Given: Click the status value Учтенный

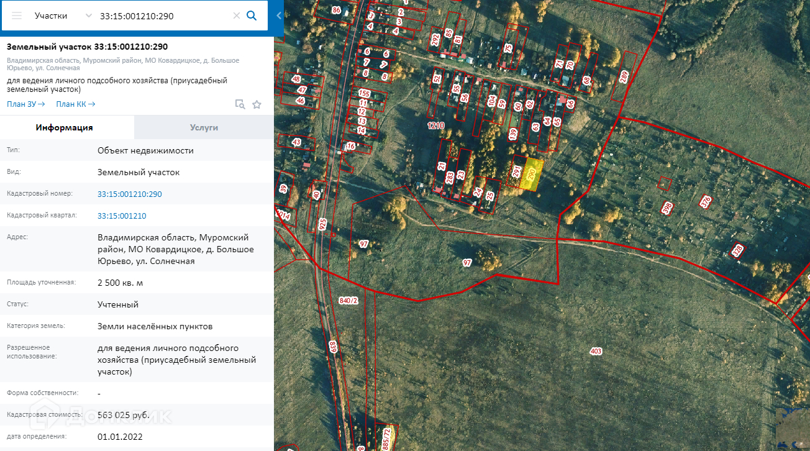Looking at the screenshot, I should 118,305.
